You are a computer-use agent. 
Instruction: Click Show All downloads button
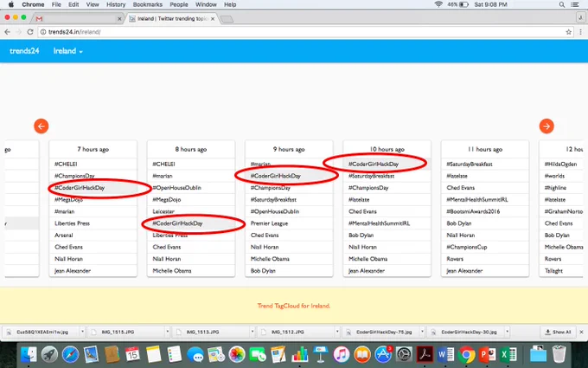(558, 332)
